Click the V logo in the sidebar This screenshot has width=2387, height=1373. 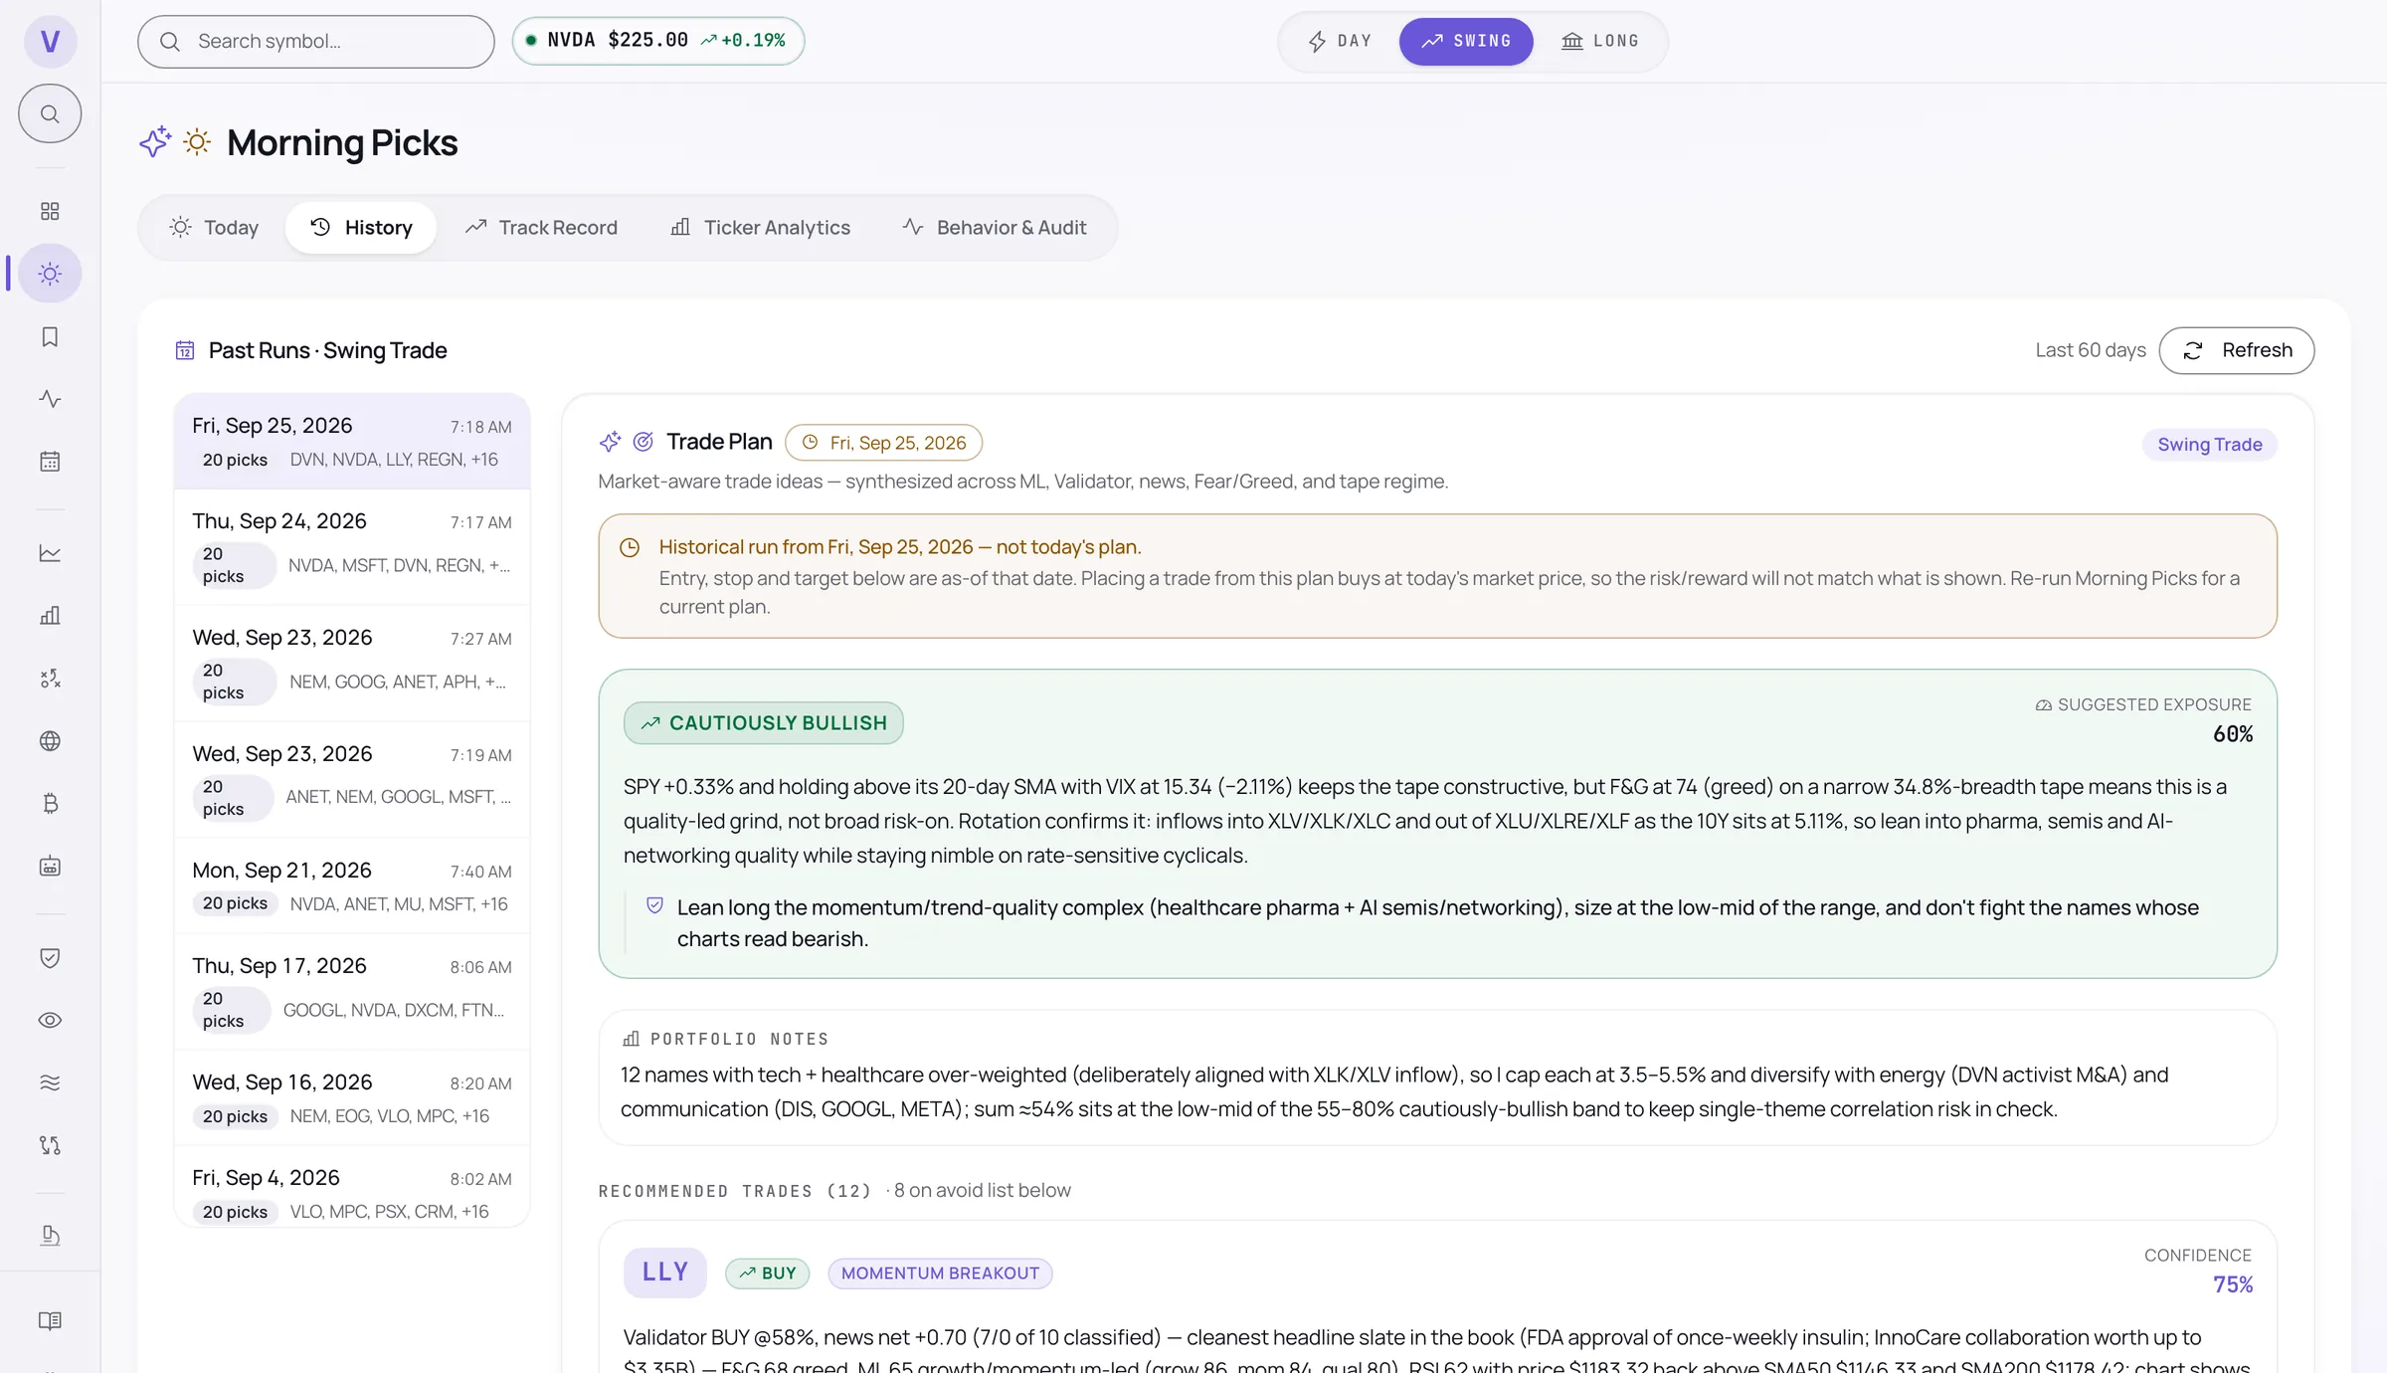coord(50,42)
